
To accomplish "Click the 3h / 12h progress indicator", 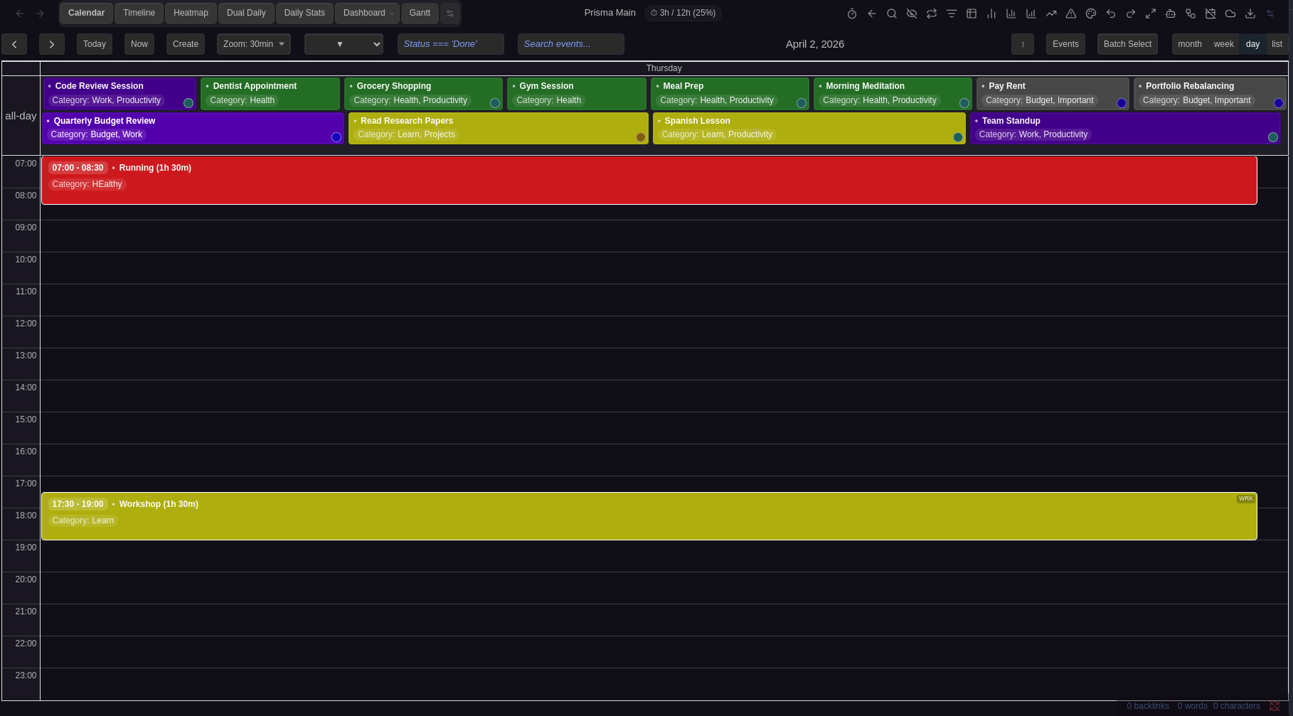I will 682,13.
